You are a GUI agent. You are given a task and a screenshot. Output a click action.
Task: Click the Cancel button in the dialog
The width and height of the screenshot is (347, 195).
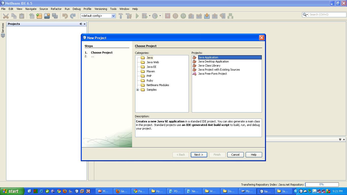235,155
